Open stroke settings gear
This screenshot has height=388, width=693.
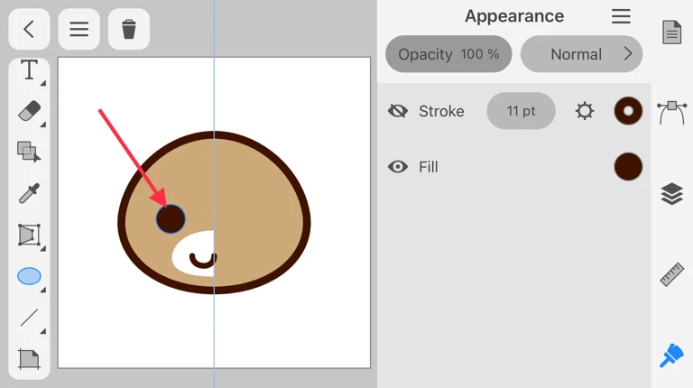585,111
